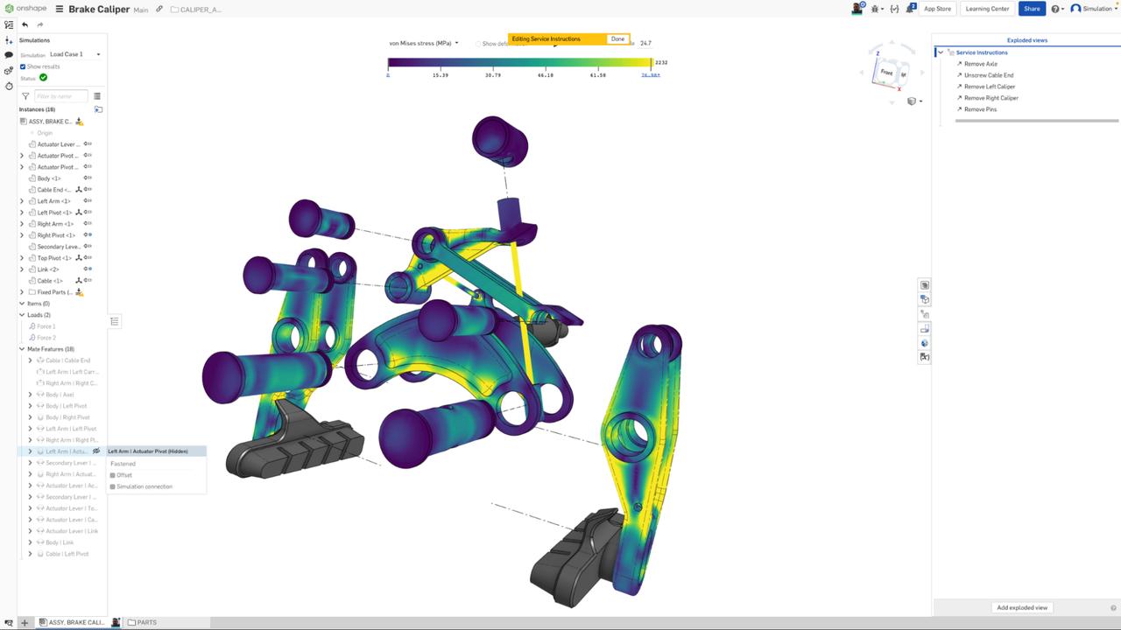Unhide the Left Arm | Actuator Pivot mate

[95, 451]
